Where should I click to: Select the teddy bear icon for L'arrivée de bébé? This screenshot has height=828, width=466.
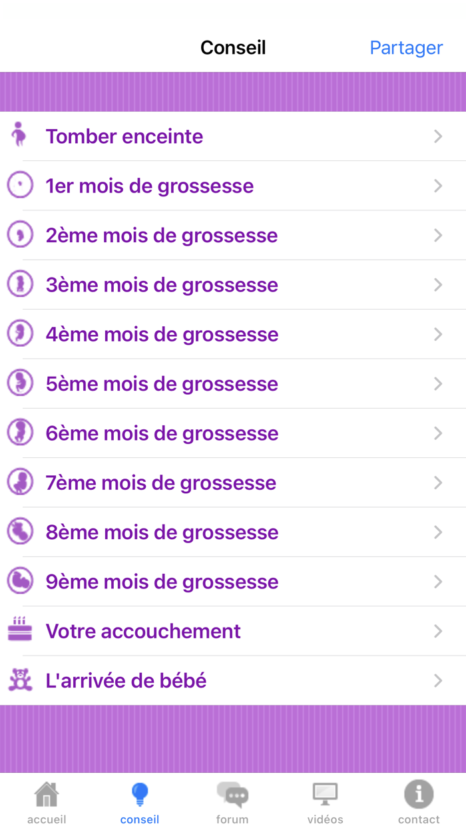20,680
